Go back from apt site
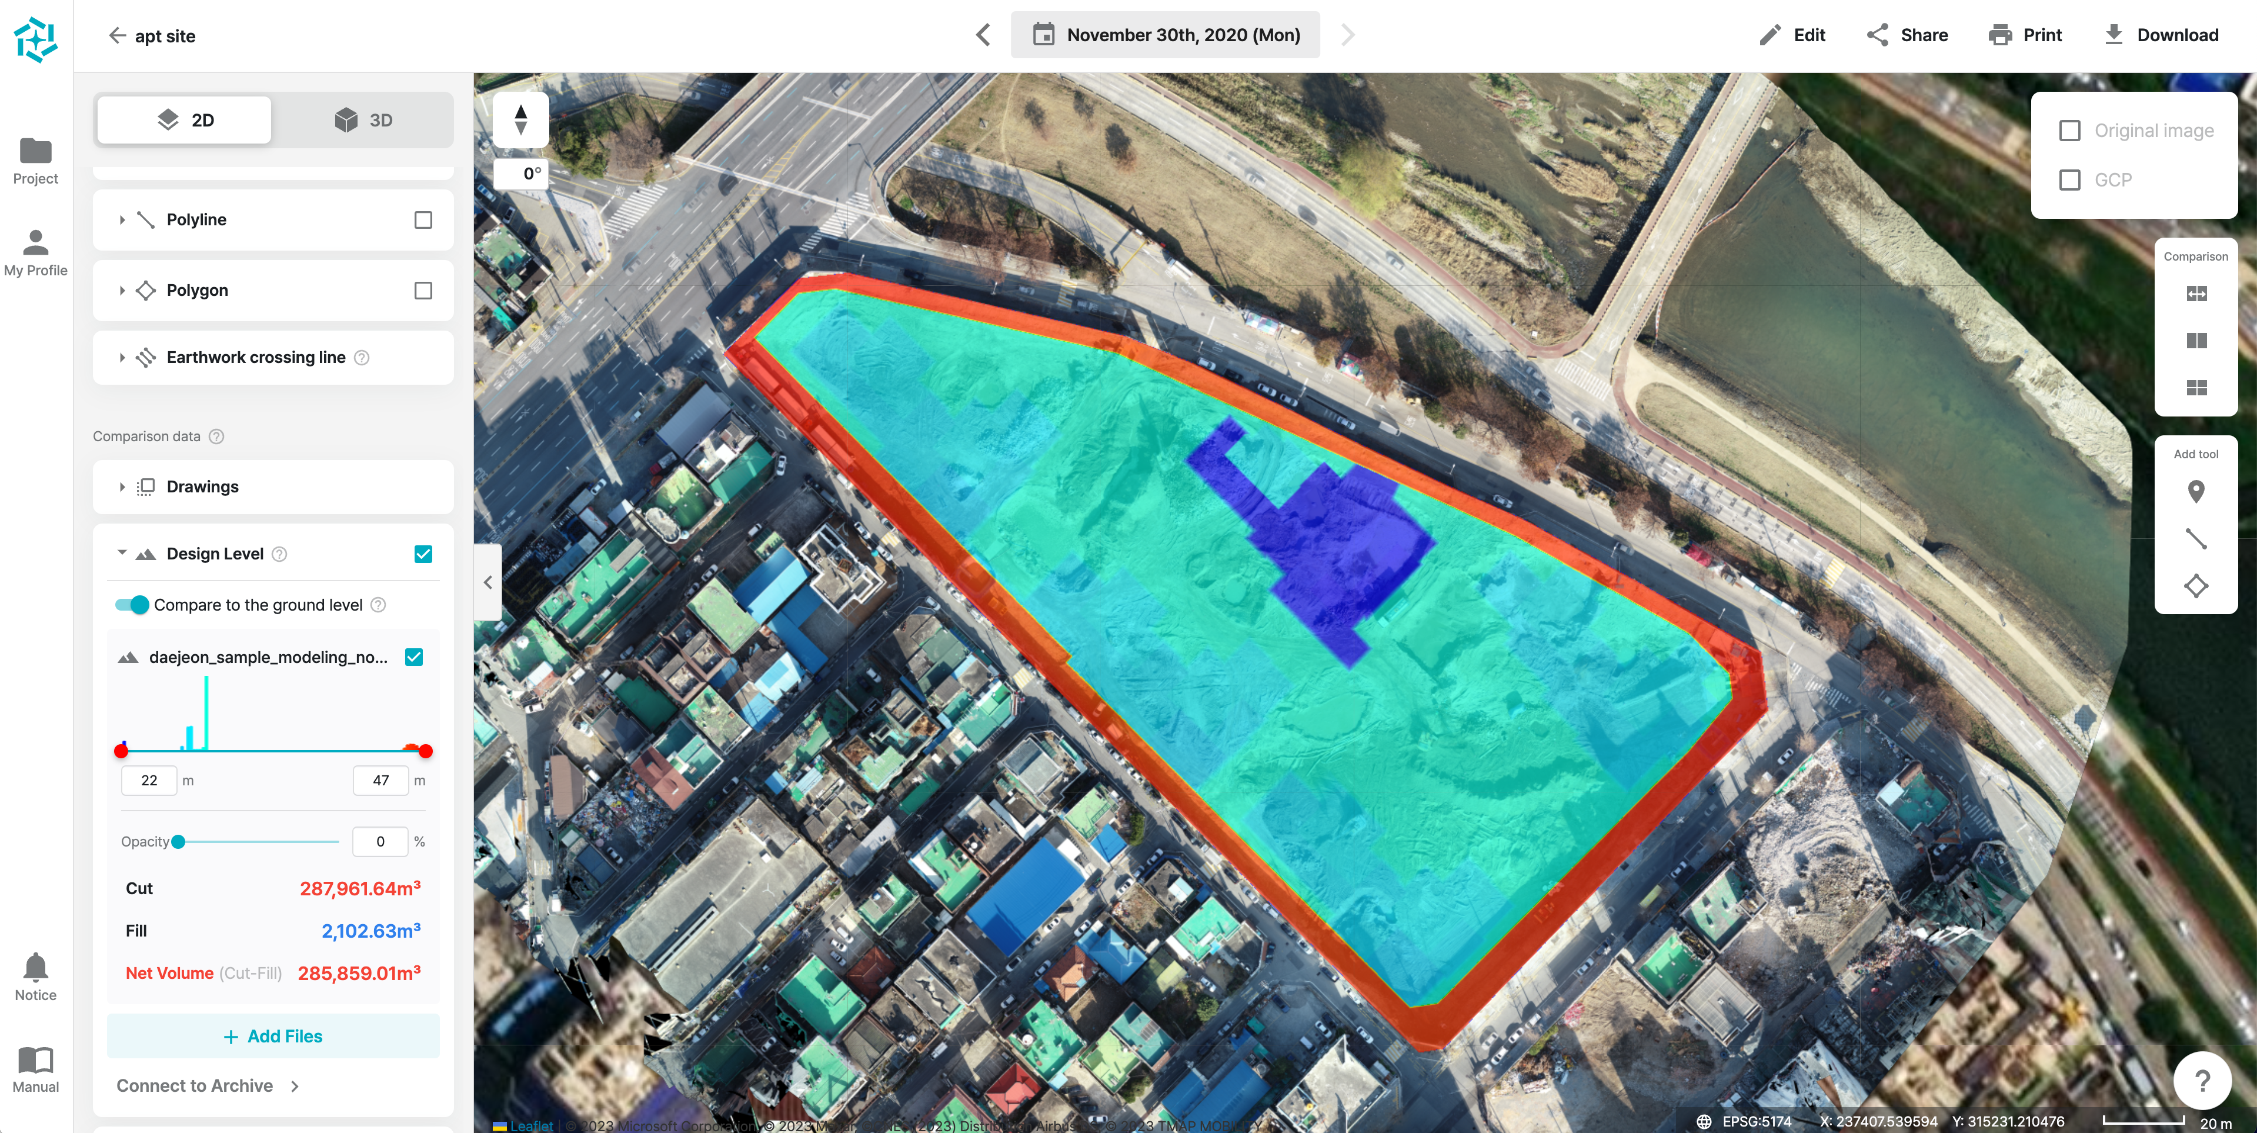 coord(116,35)
